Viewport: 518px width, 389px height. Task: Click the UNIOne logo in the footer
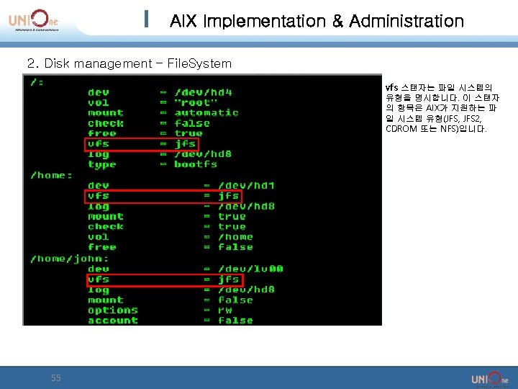489,379
